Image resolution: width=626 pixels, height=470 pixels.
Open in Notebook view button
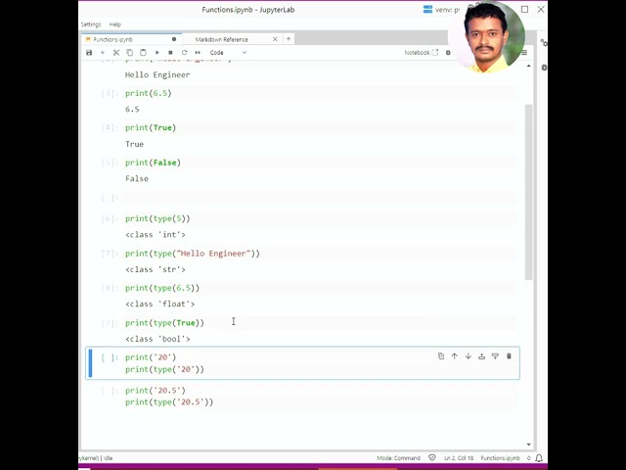coord(422,52)
